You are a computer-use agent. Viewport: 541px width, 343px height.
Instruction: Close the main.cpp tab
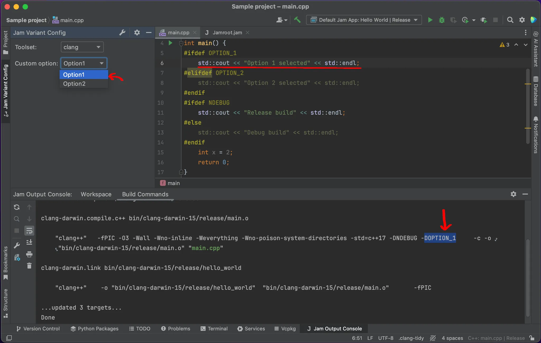(195, 33)
